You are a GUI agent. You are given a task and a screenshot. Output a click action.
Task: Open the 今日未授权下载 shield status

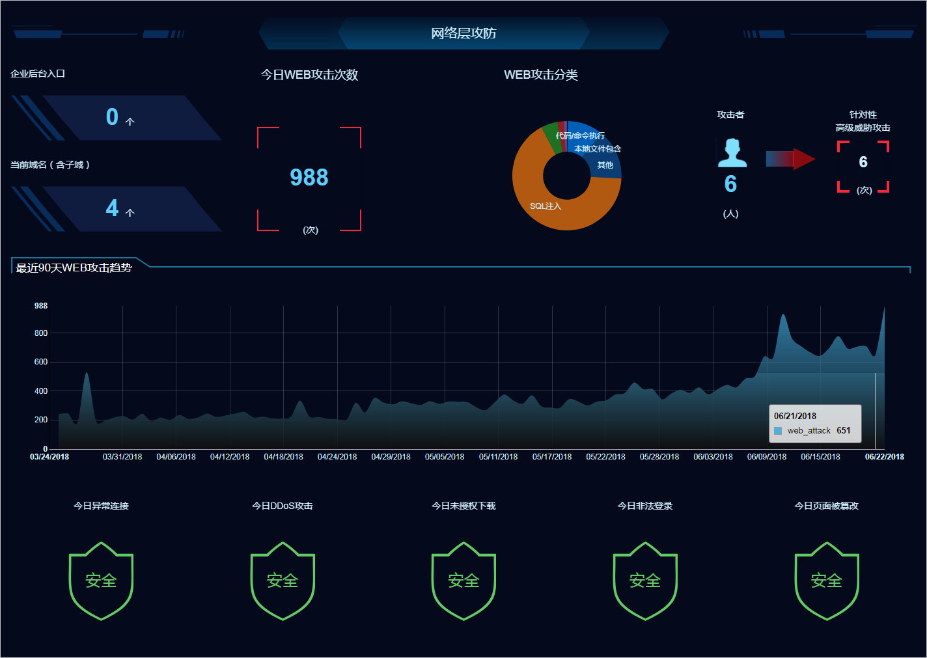coord(463,581)
